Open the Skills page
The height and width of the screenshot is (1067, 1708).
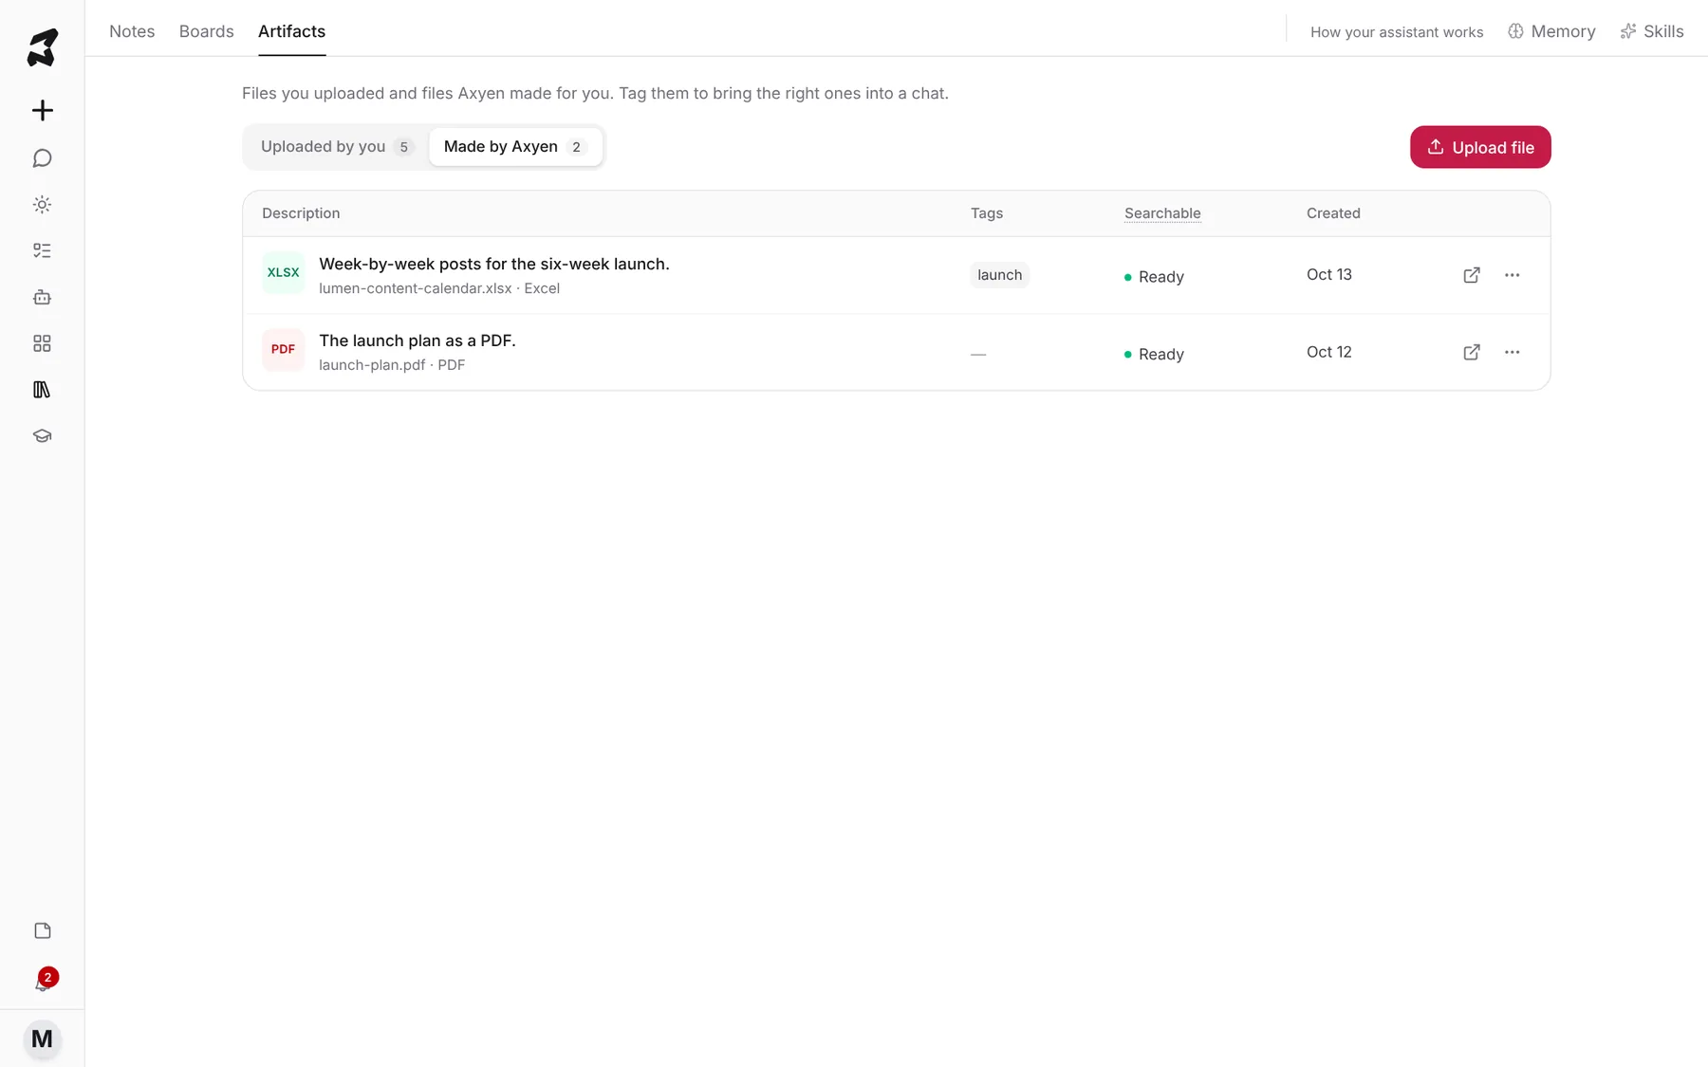click(1652, 31)
